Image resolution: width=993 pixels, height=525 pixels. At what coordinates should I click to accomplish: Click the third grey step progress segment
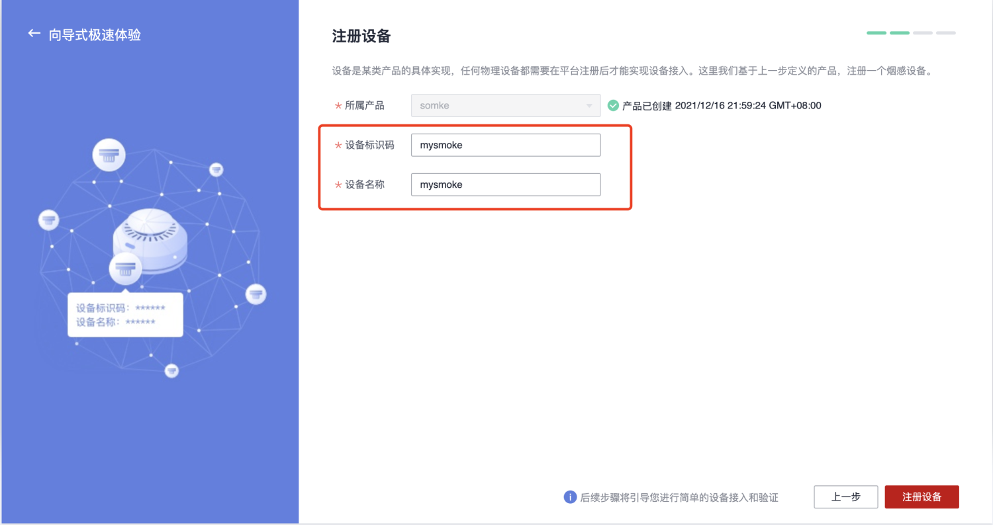(x=923, y=32)
